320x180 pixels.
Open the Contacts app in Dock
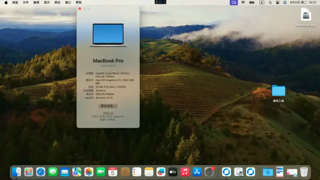(125, 172)
